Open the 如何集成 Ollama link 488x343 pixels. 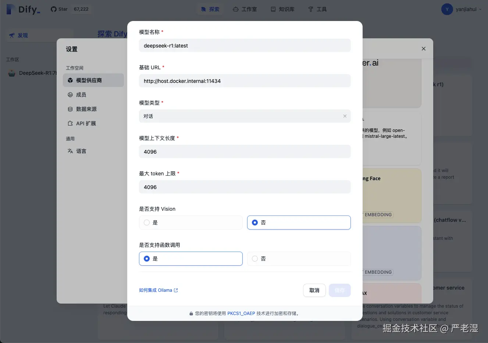[158, 290]
